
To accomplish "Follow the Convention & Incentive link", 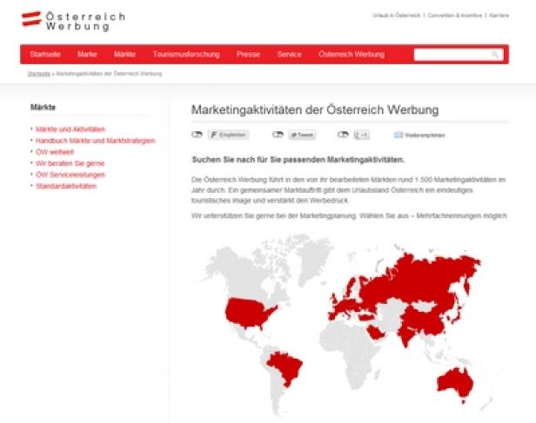I will point(454,16).
